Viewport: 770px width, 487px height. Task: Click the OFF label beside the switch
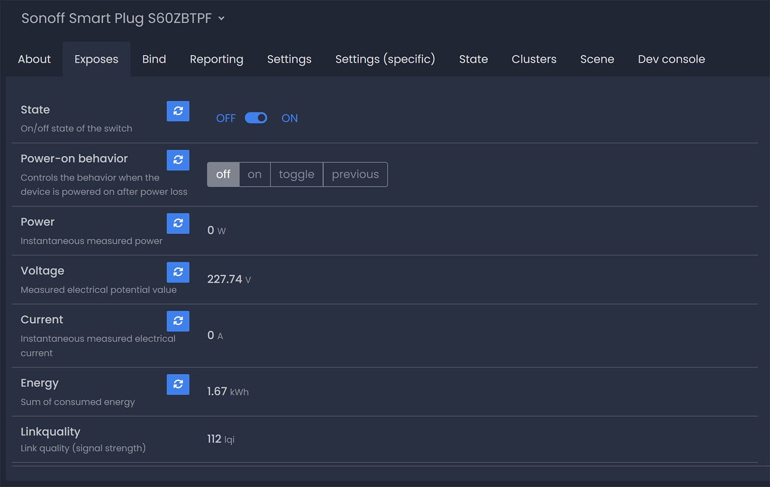tap(226, 118)
